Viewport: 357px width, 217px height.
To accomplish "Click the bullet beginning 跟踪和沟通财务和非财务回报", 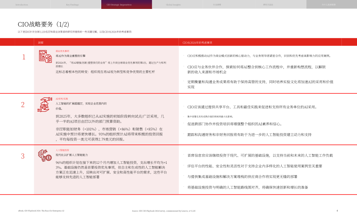I will (x=249, y=135).
